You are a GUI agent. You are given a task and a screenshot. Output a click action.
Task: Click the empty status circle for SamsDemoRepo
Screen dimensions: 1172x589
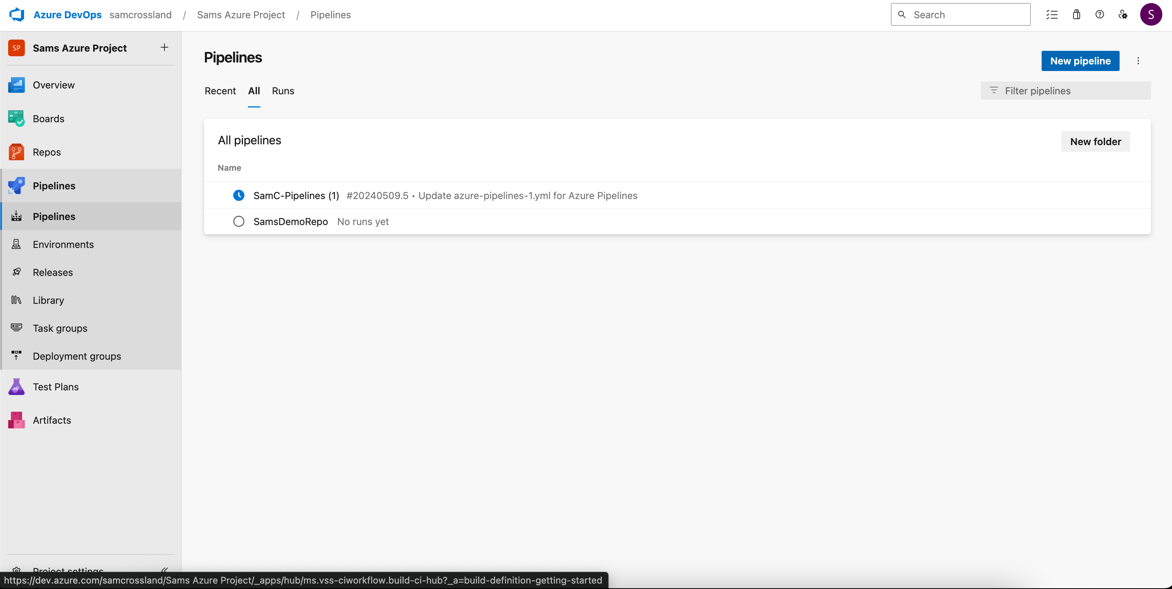tap(239, 222)
